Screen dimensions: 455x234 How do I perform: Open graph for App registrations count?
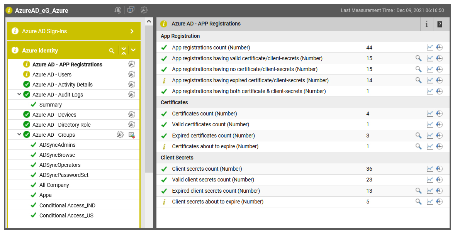click(430, 47)
